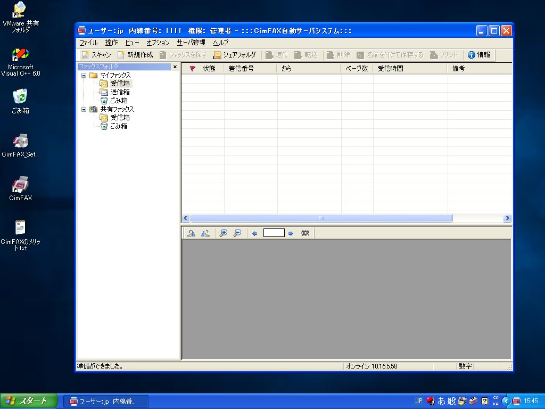
Task: Show 情報 info from the toolbar
Action: click(479, 55)
